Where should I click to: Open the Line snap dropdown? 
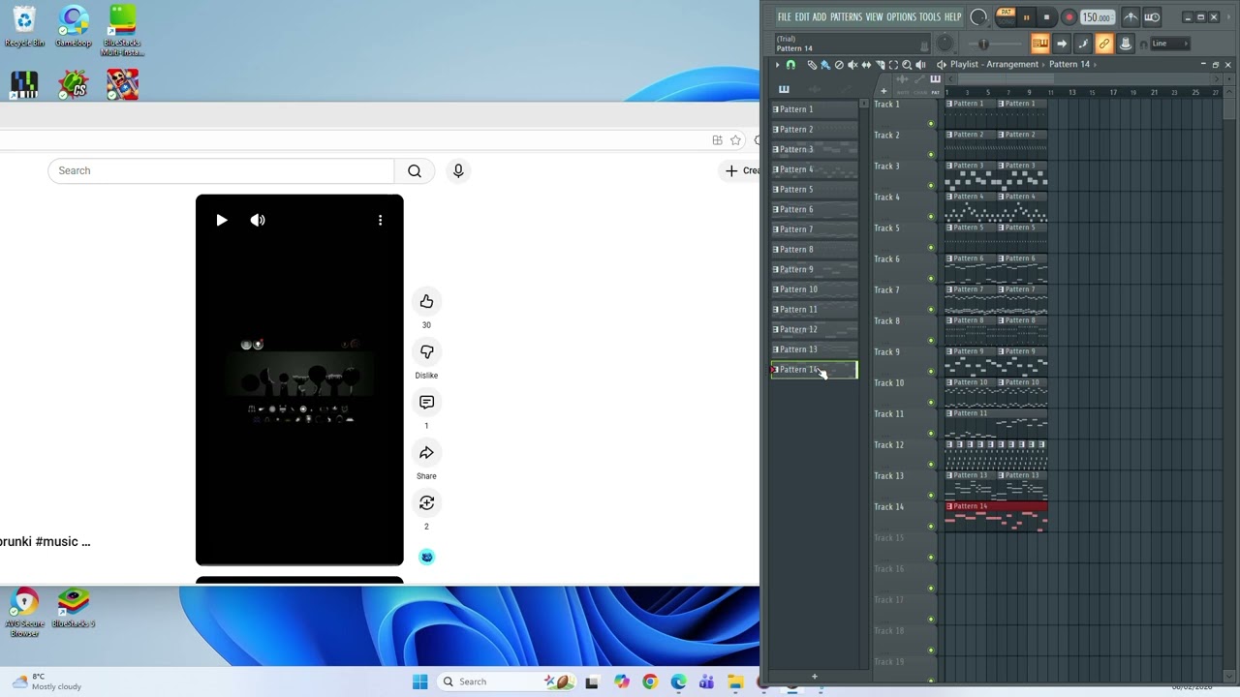[1170, 44]
